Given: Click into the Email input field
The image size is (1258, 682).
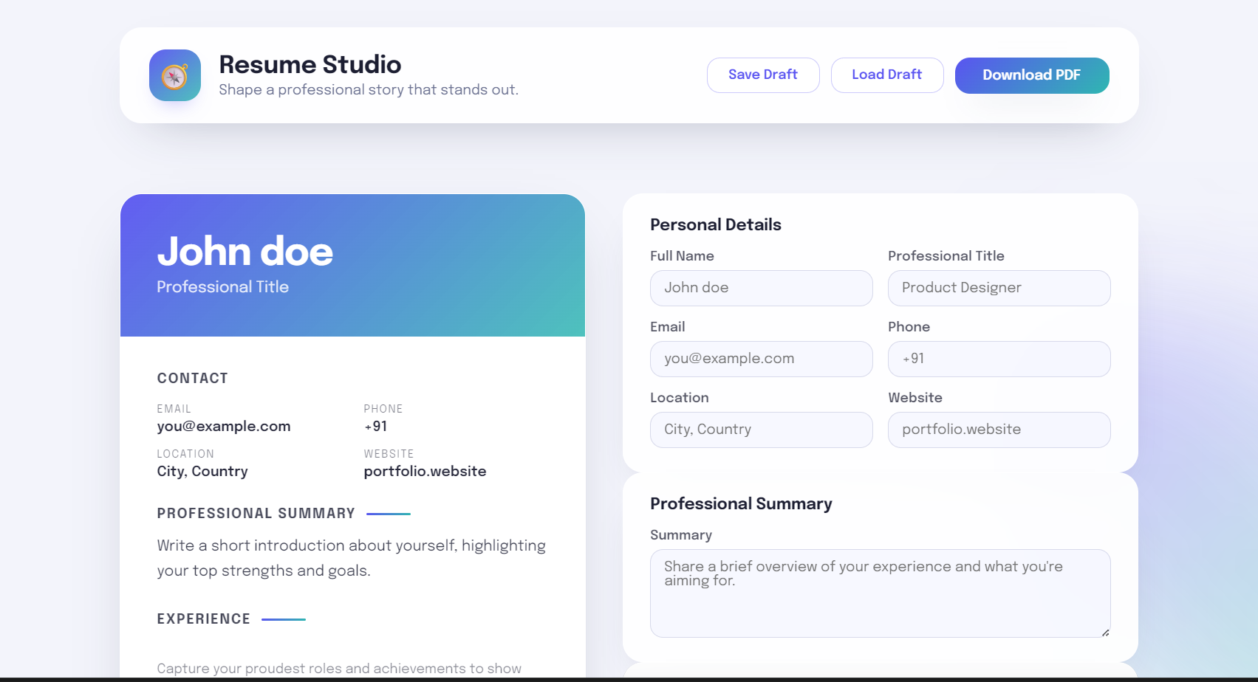Looking at the screenshot, I should pos(761,359).
